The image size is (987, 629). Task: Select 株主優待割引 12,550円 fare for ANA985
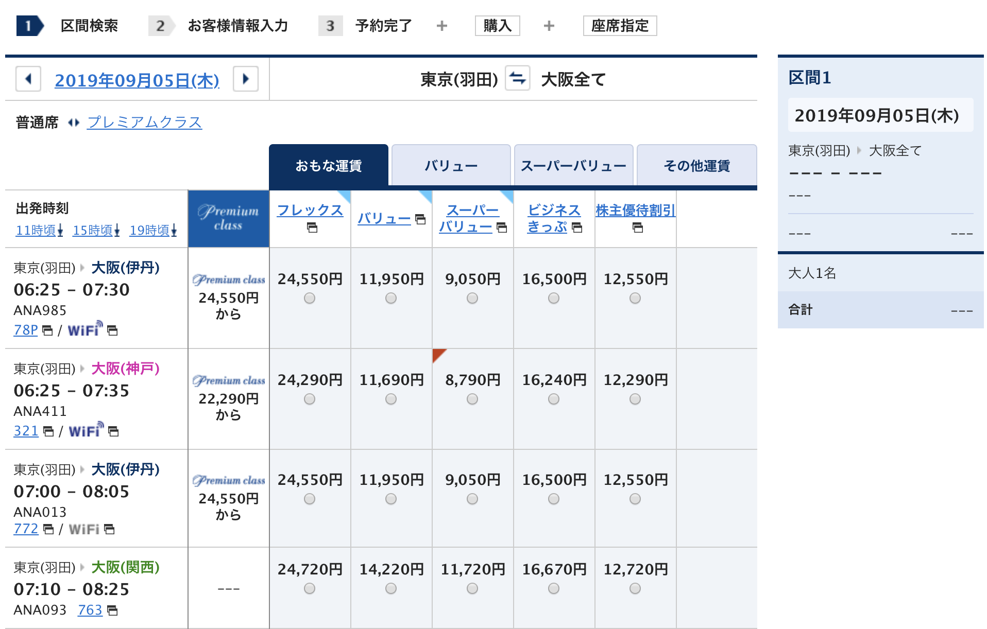pos(635,298)
